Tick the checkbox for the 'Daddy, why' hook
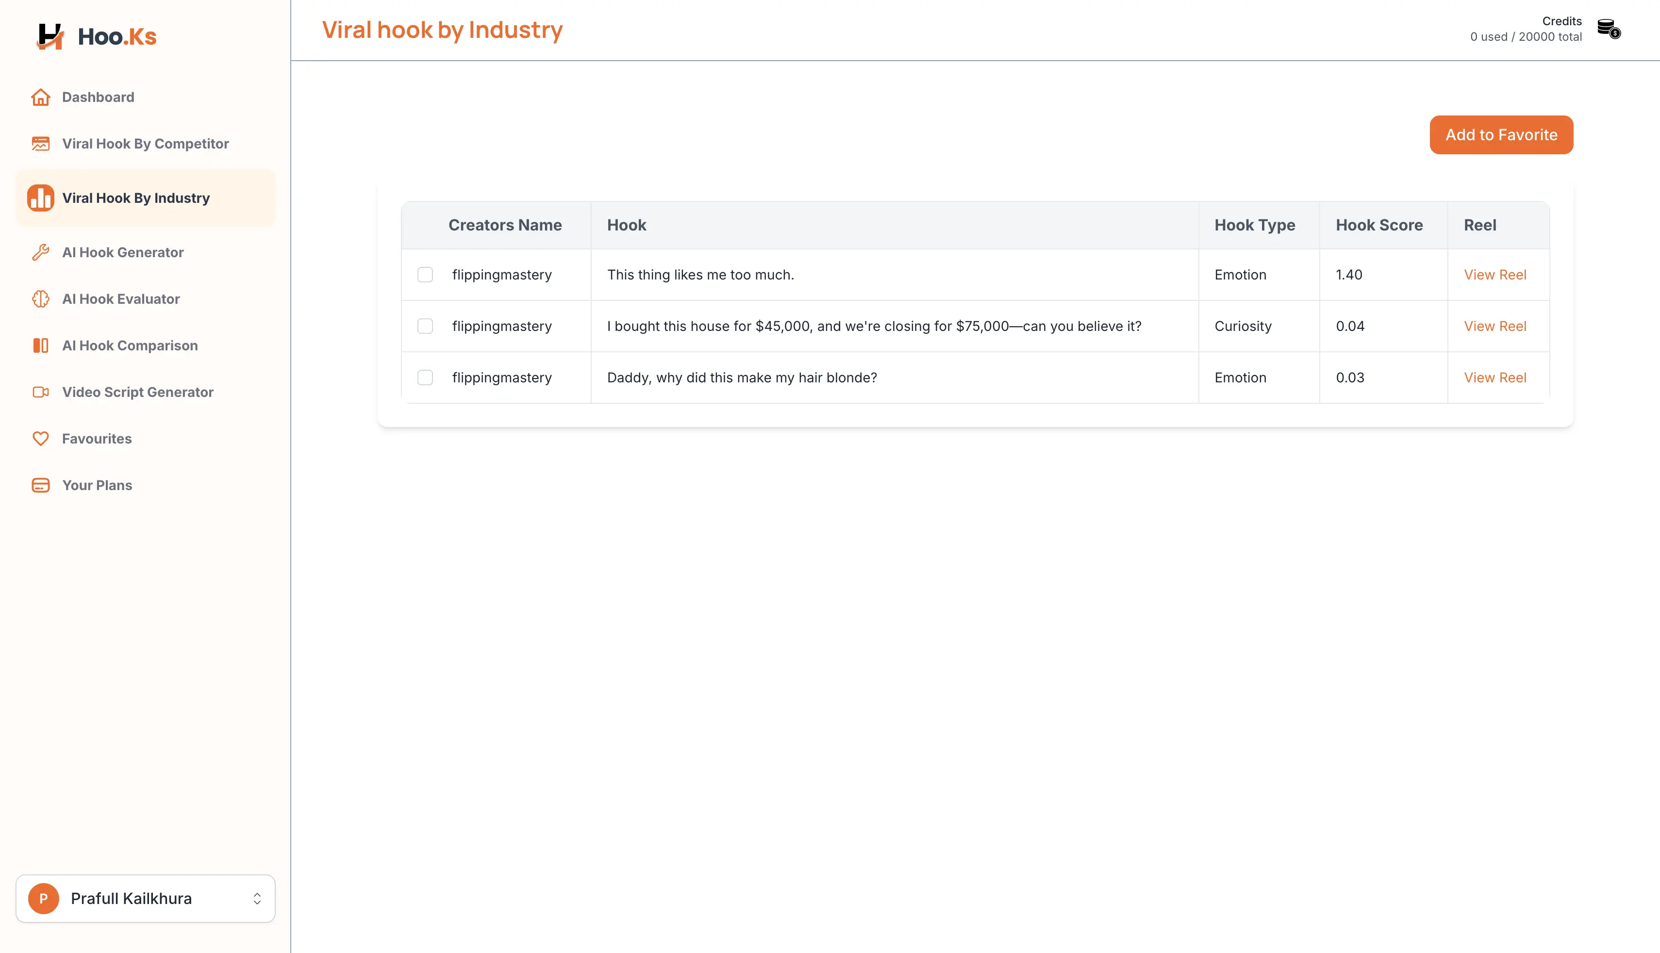Image resolution: width=1660 pixels, height=953 pixels. (x=426, y=378)
